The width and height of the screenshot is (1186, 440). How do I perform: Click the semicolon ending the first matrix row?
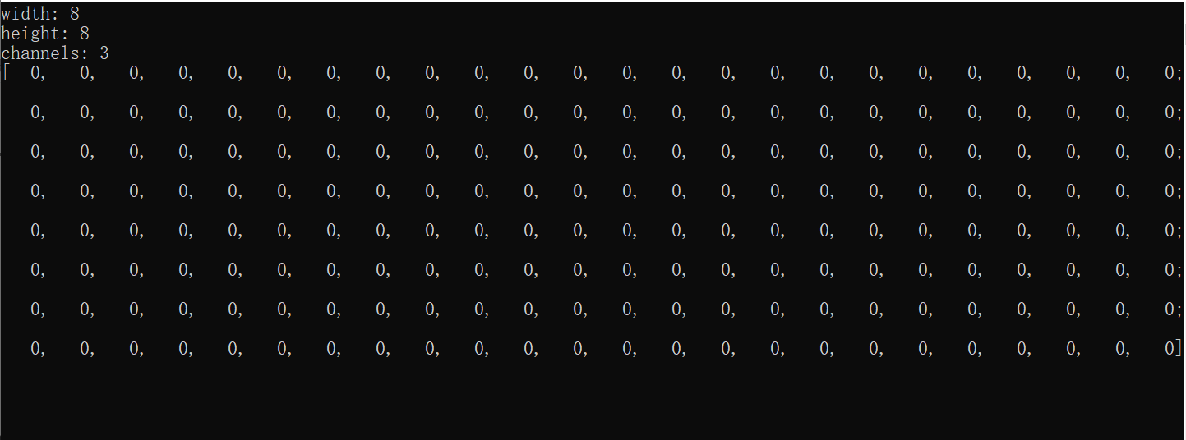coord(1179,75)
